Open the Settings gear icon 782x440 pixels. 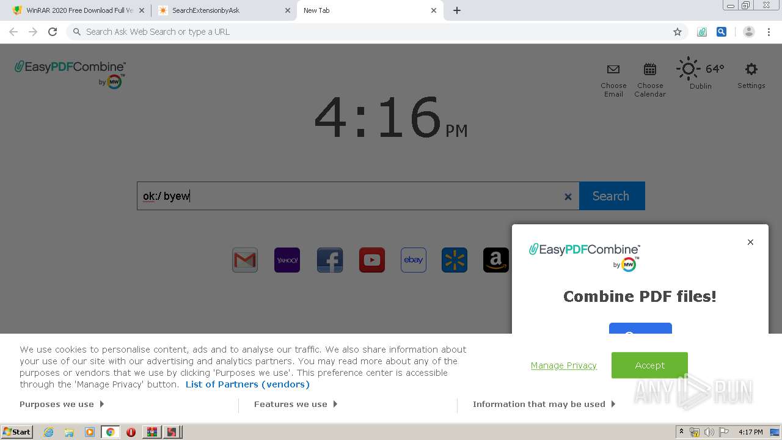pos(751,69)
